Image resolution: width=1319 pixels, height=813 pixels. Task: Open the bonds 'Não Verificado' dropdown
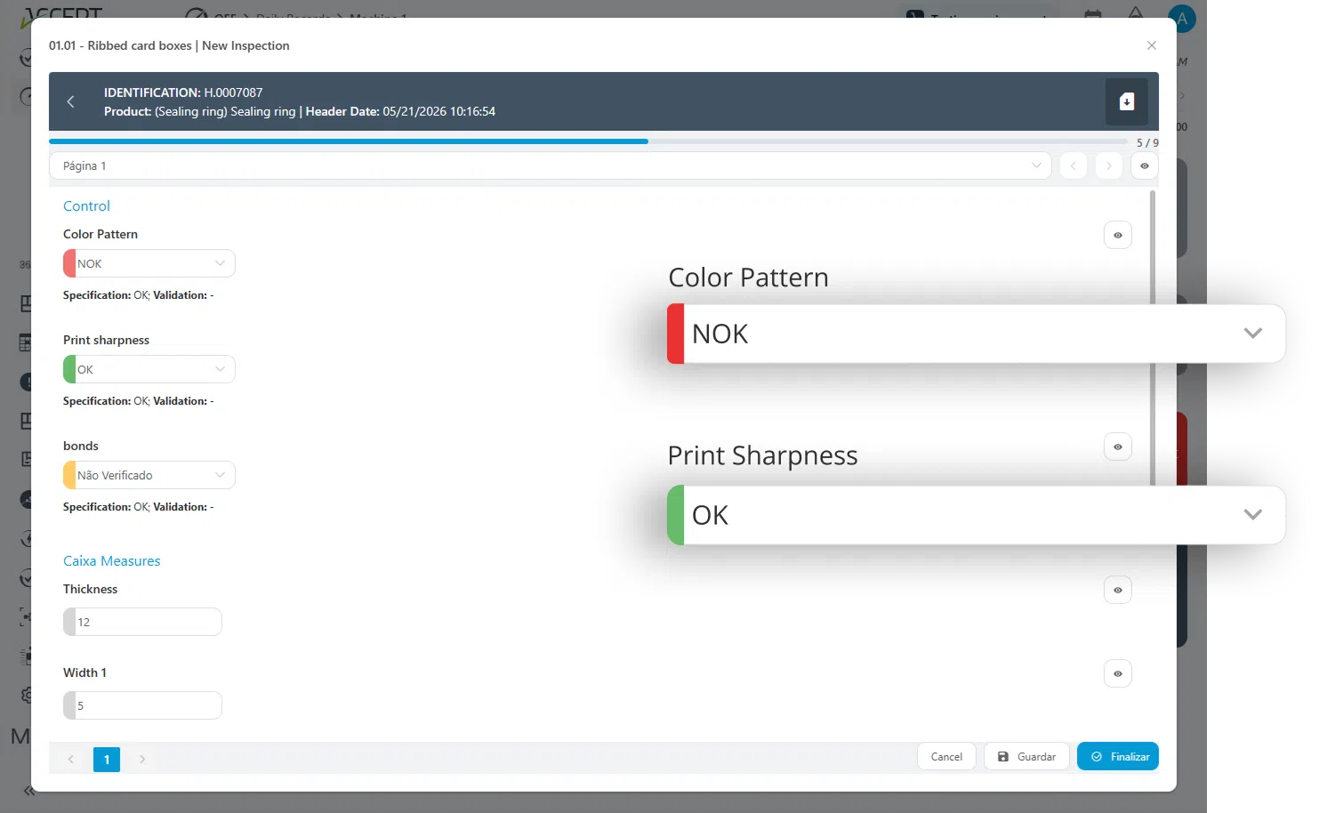(x=149, y=475)
